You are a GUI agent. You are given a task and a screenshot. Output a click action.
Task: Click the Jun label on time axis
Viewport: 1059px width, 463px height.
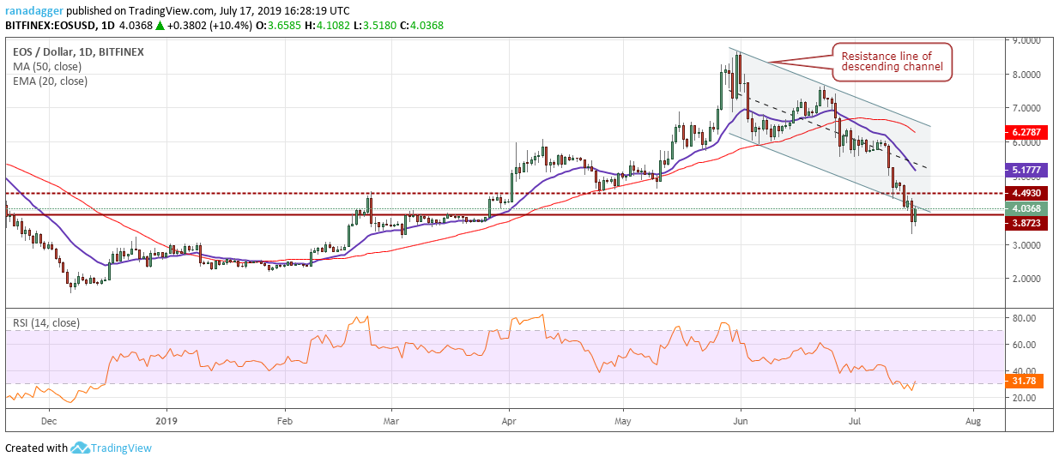tap(739, 422)
